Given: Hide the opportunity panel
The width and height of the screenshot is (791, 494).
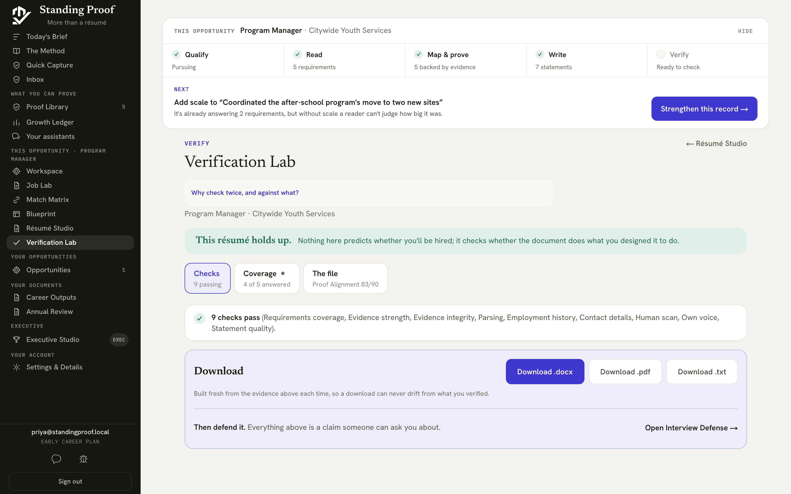Looking at the screenshot, I should (x=745, y=31).
